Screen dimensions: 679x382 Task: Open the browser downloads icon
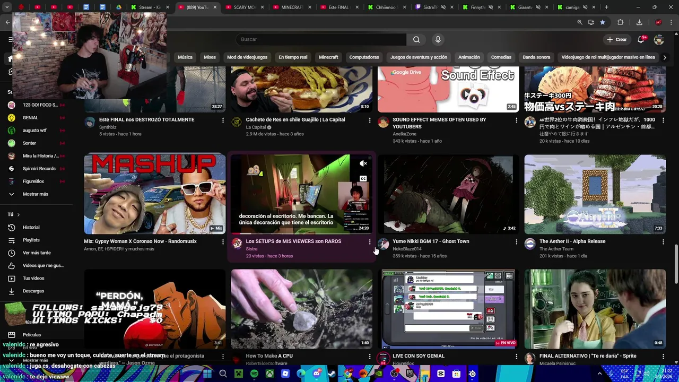[639, 22]
